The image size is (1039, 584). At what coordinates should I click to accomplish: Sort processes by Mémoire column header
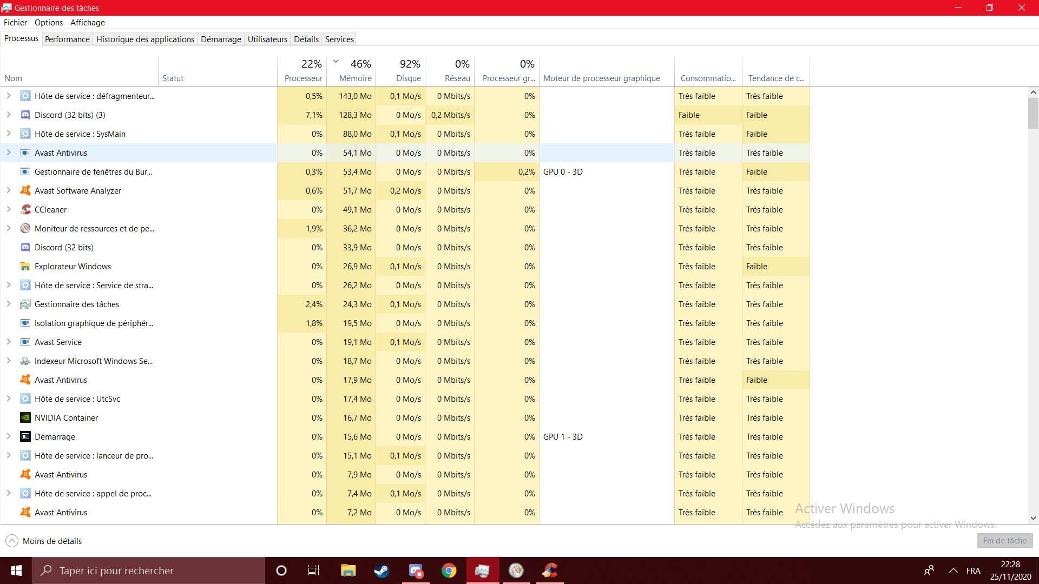(356, 78)
